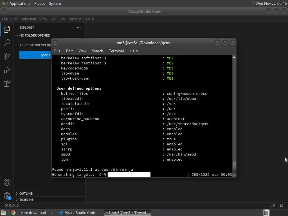The width and height of the screenshot is (288, 216).
Task: Click the date and time clock
Action: (x=271, y=3)
